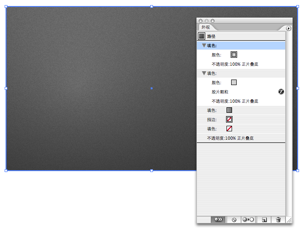Click the light gray swatch beside second 颜色
The width and height of the screenshot is (306, 234).
tap(234, 82)
